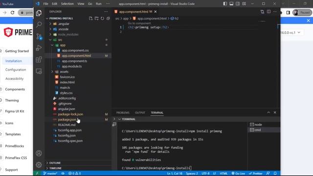Viewport: 313px width, 176px height.
Task: Refresh the explorer file tree
Action: [x=102, y=19]
